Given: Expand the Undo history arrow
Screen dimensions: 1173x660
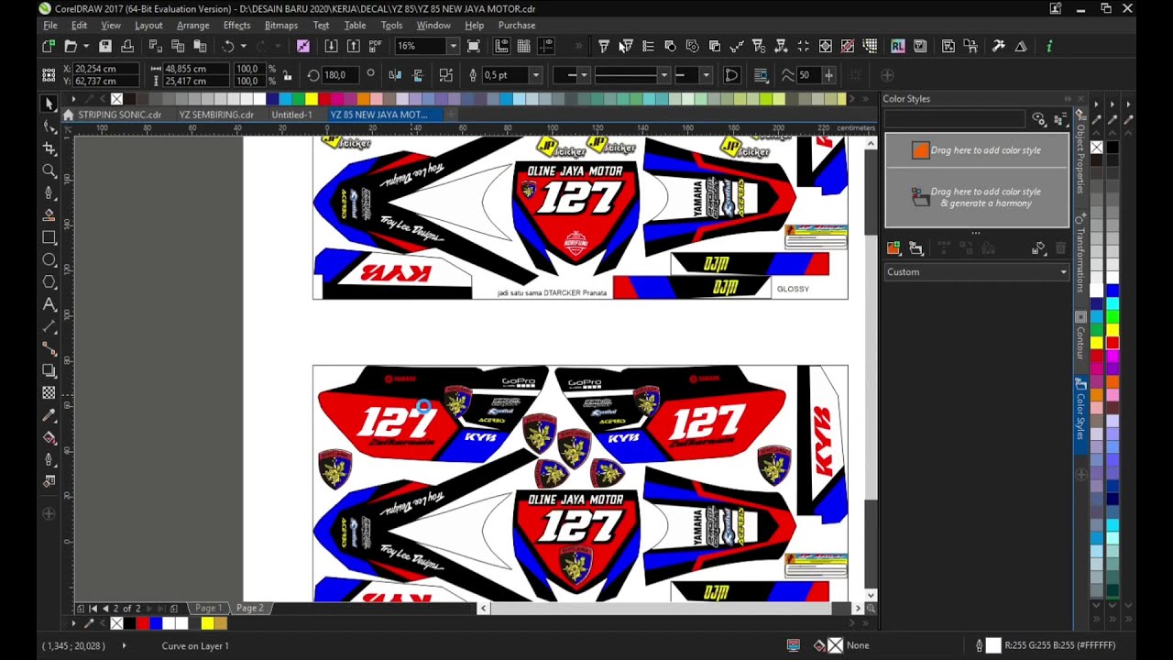Looking at the screenshot, I should coord(243,46).
